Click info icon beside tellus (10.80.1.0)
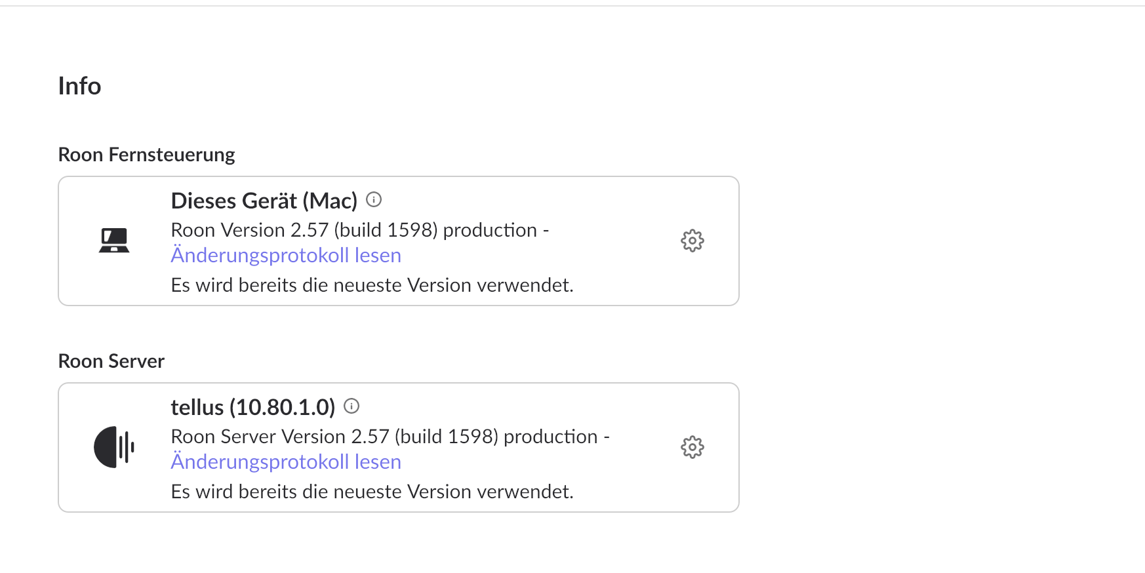 click(x=352, y=406)
